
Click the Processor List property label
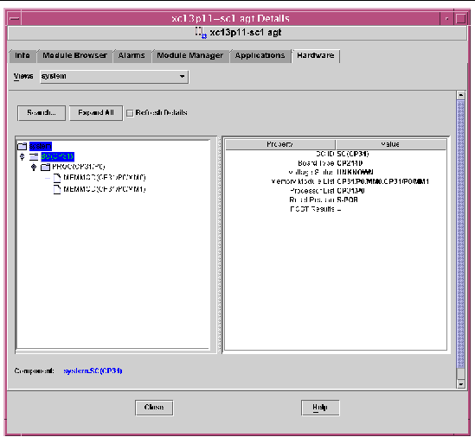click(x=312, y=191)
